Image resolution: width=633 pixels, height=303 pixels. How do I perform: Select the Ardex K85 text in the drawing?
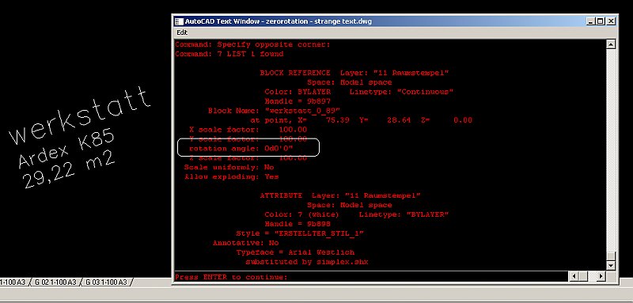click(66, 150)
